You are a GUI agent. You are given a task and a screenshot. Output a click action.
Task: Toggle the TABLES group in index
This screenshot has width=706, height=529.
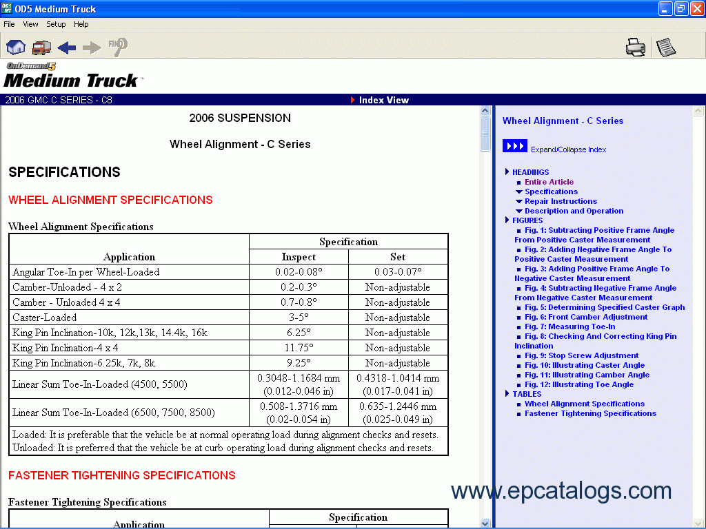tap(507, 394)
